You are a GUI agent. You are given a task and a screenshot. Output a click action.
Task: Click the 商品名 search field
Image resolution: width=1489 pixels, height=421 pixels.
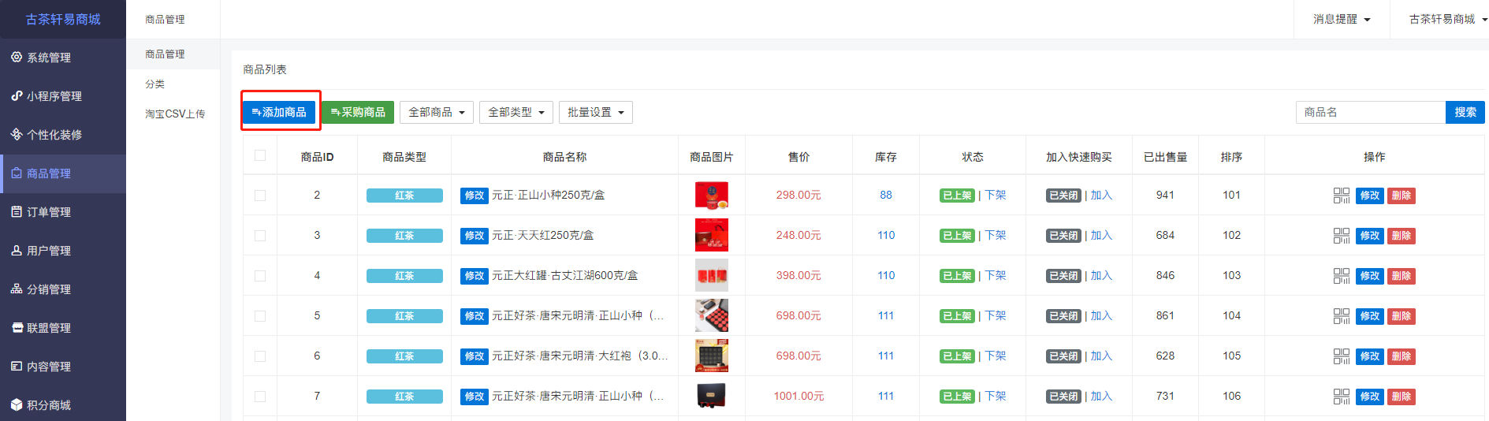pos(1371,112)
